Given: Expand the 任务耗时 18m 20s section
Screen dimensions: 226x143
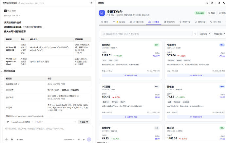Looking at the screenshot, I should [12, 16].
